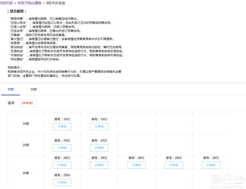Click 已备案 button for room 3002
The height and width of the screenshot is (189, 246).
[x=99, y=126]
